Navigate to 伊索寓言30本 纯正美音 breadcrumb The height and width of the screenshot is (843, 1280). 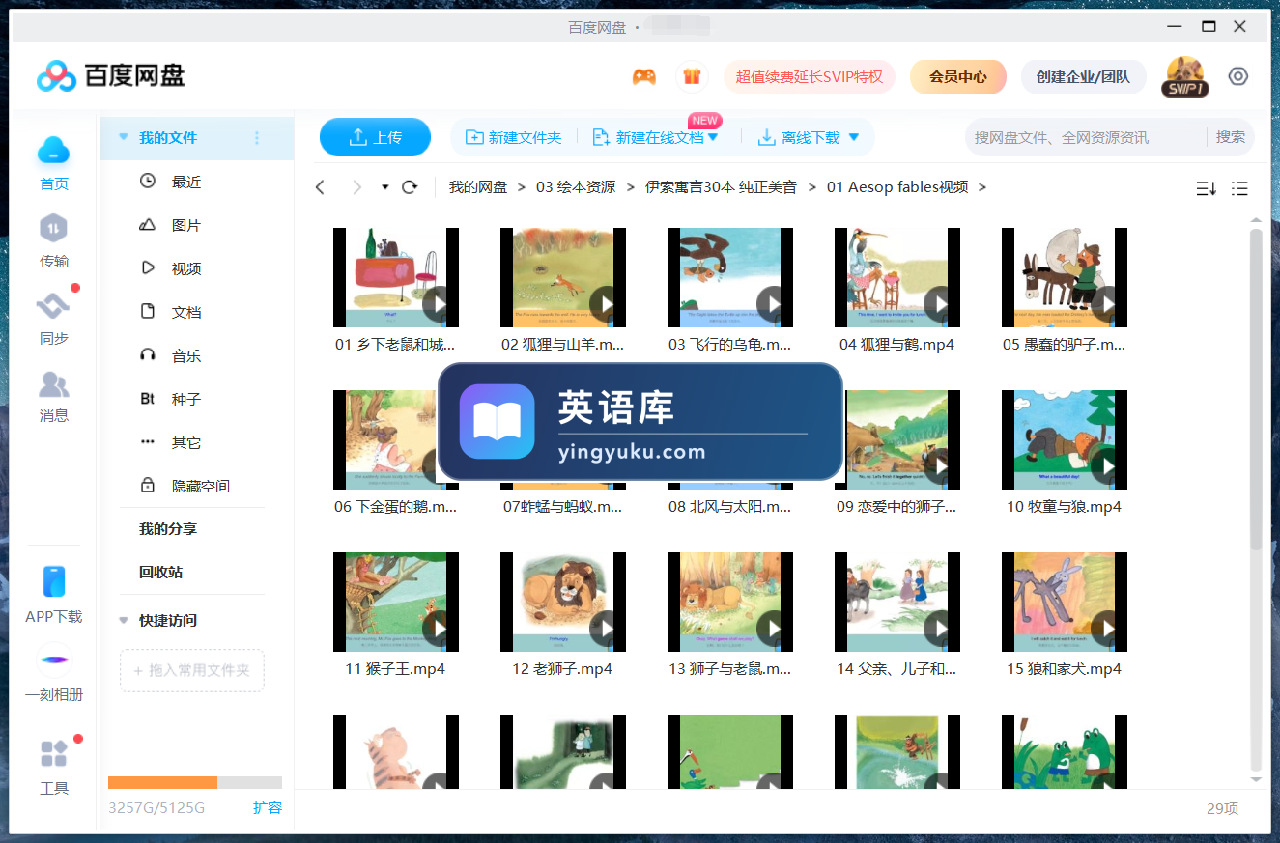(x=721, y=187)
